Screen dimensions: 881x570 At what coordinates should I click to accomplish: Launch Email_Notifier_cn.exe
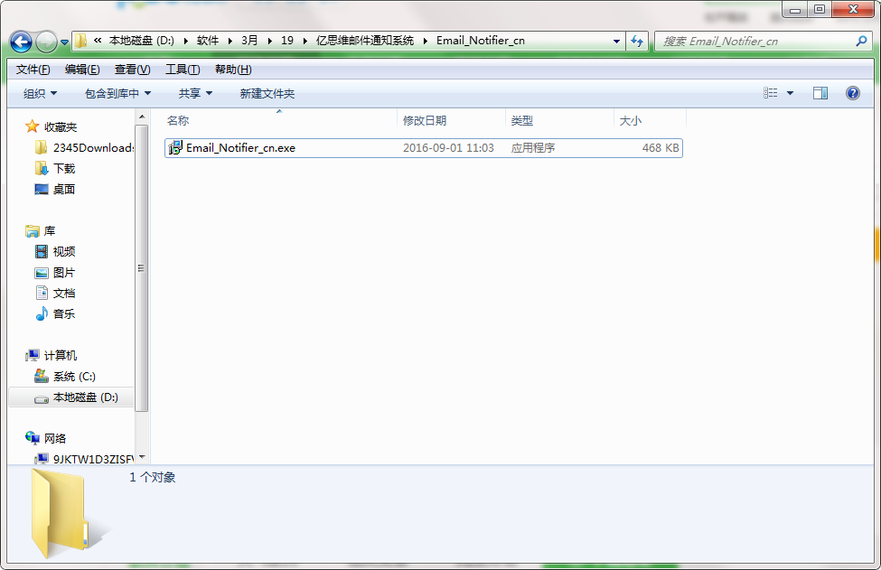click(237, 146)
